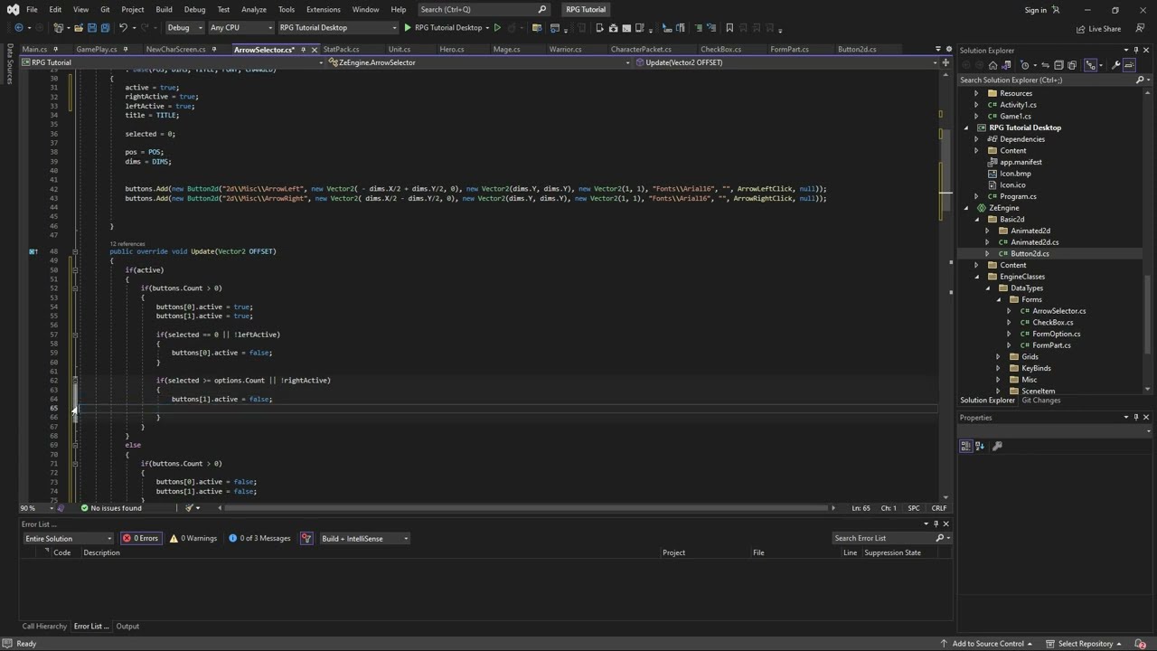Viewport: 1157px width, 651px height.
Task: Expand the Dependencies node
Action: click(x=976, y=139)
